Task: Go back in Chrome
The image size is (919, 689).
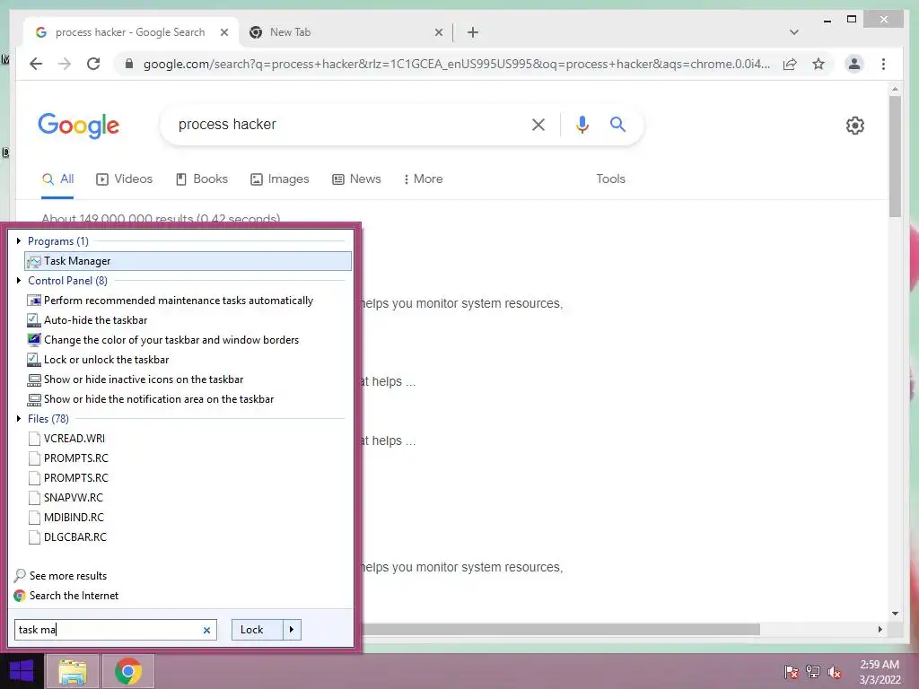Action: (x=36, y=64)
